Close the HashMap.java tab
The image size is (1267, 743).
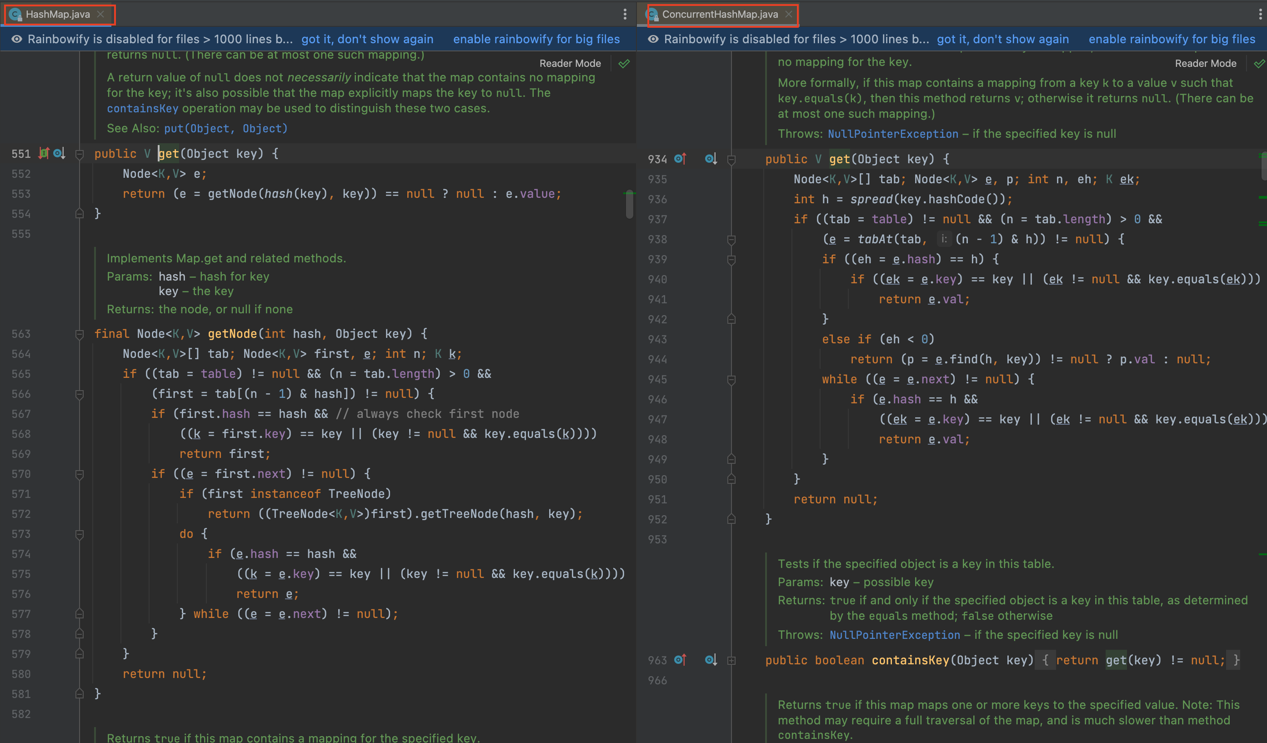100,14
